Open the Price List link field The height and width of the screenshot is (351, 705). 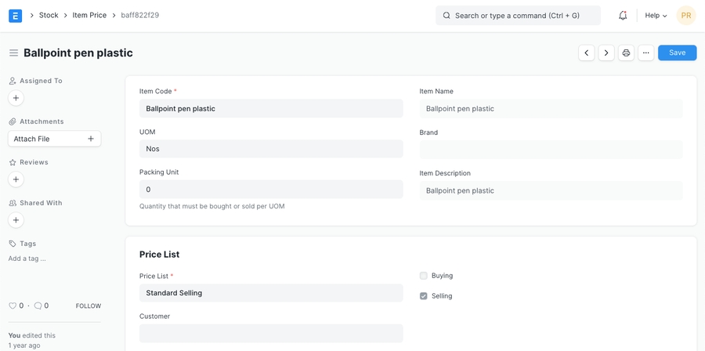pyautogui.click(x=271, y=293)
